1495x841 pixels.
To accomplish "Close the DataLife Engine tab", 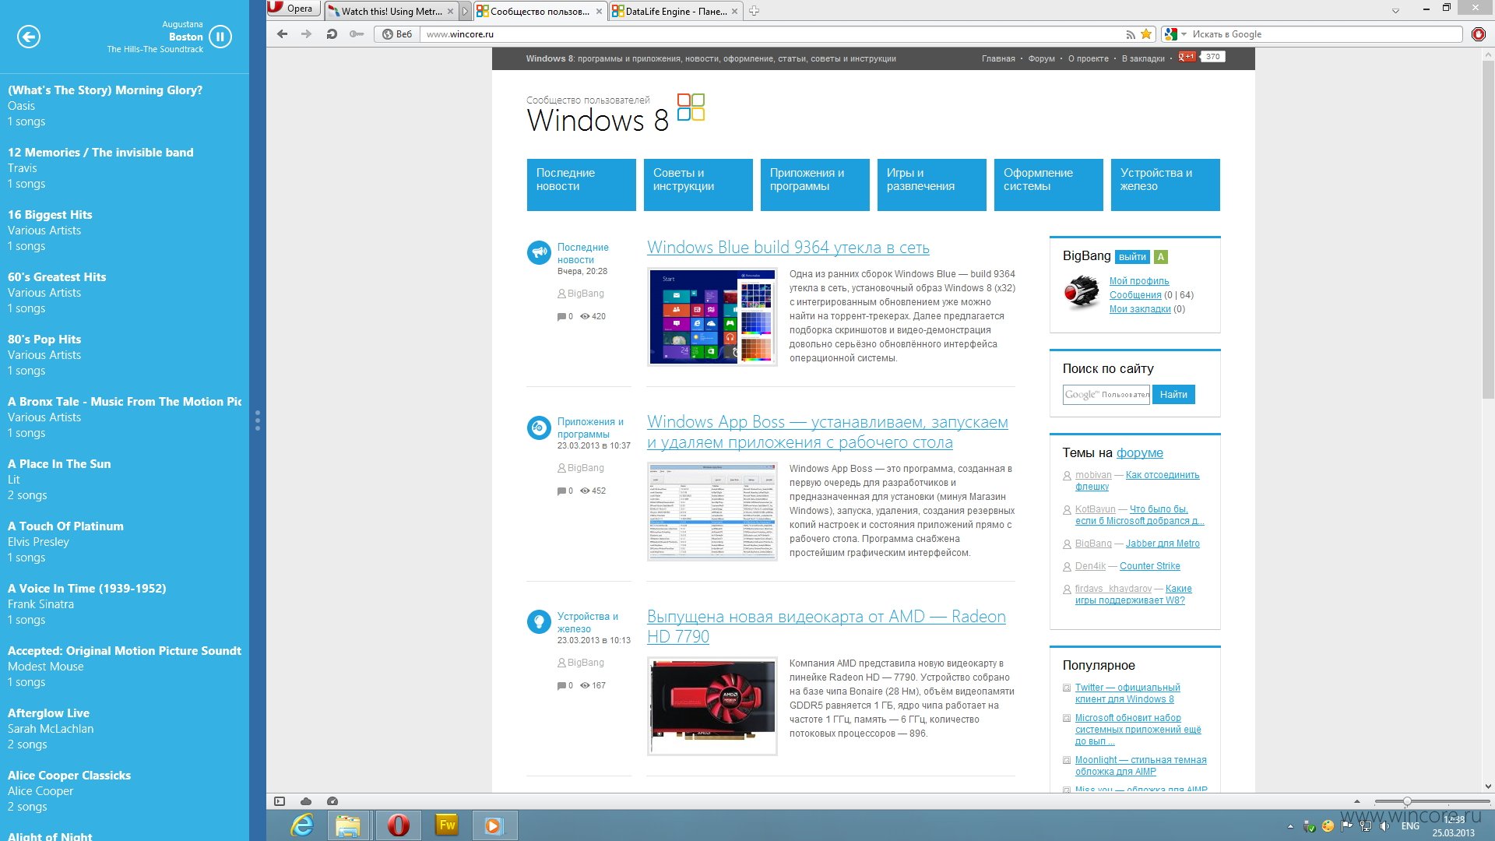I will [x=734, y=12].
